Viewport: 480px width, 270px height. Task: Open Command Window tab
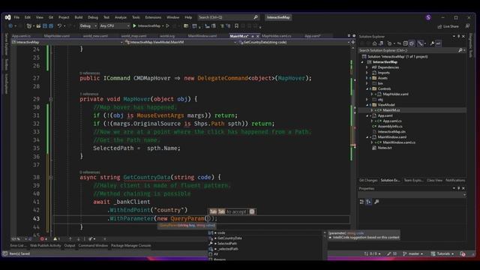click(x=93, y=245)
